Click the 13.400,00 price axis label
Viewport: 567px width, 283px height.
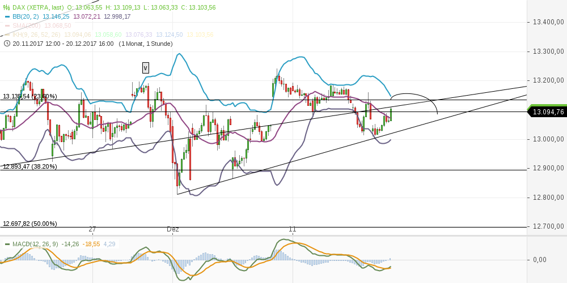point(548,22)
